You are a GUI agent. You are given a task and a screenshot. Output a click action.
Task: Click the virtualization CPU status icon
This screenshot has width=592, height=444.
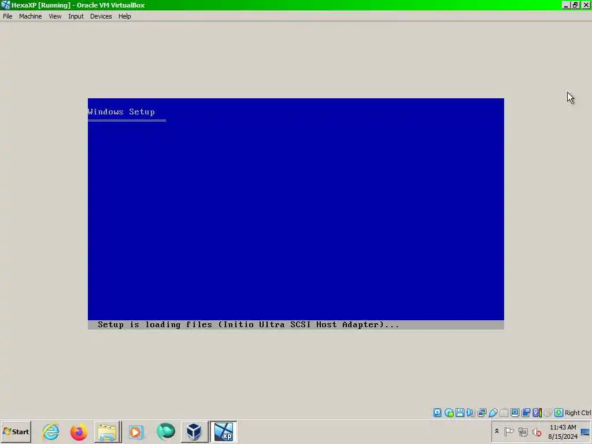click(x=537, y=413)
